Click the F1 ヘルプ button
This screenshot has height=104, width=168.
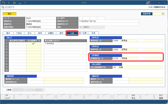(x=7, y=97)
